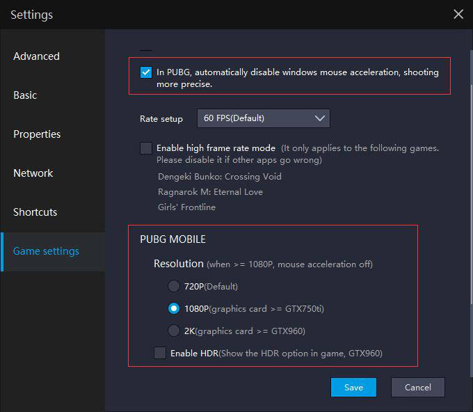Open the Rate setup FPS dropdown
Screen dimensions: 473x412
pyautogui.click(x=264, y=118)
